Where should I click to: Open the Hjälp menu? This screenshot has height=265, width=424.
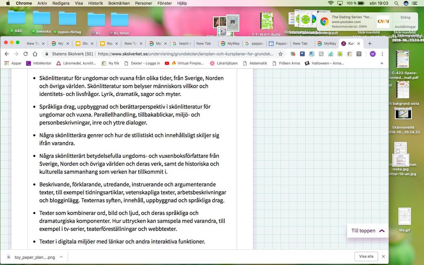click(x=182, y=3)
